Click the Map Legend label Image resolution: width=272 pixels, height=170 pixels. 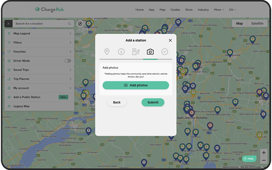click(x=22, y=33)
